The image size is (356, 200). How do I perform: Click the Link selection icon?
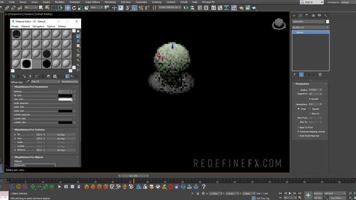point(7,8)
